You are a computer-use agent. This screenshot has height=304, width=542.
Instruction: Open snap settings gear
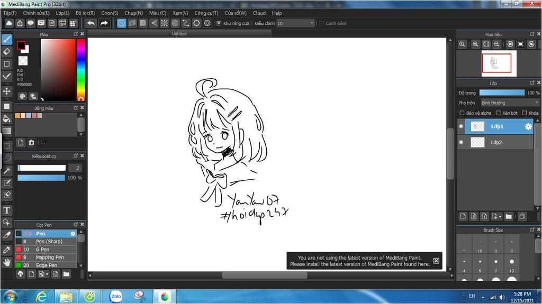[207, 23]
